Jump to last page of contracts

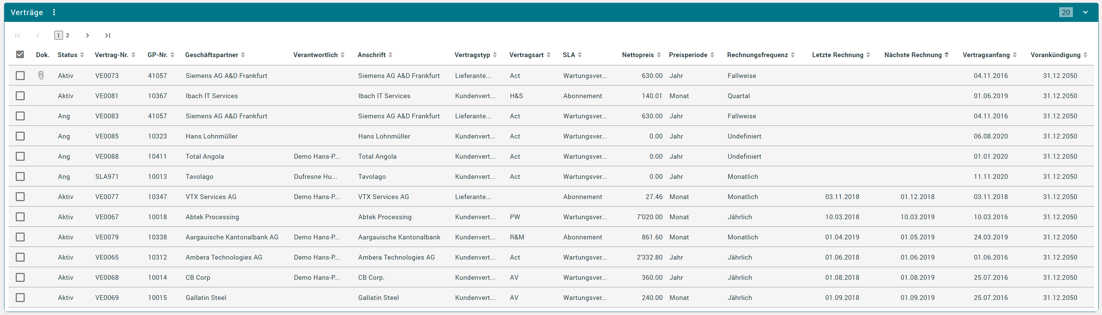coord(108,36)
